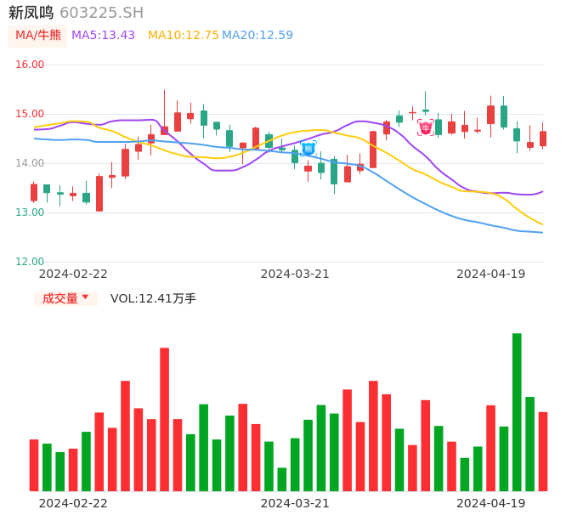The image size is (583, 515).
Task: Click the last red candlestick on the right
Action: coord(543,139)
